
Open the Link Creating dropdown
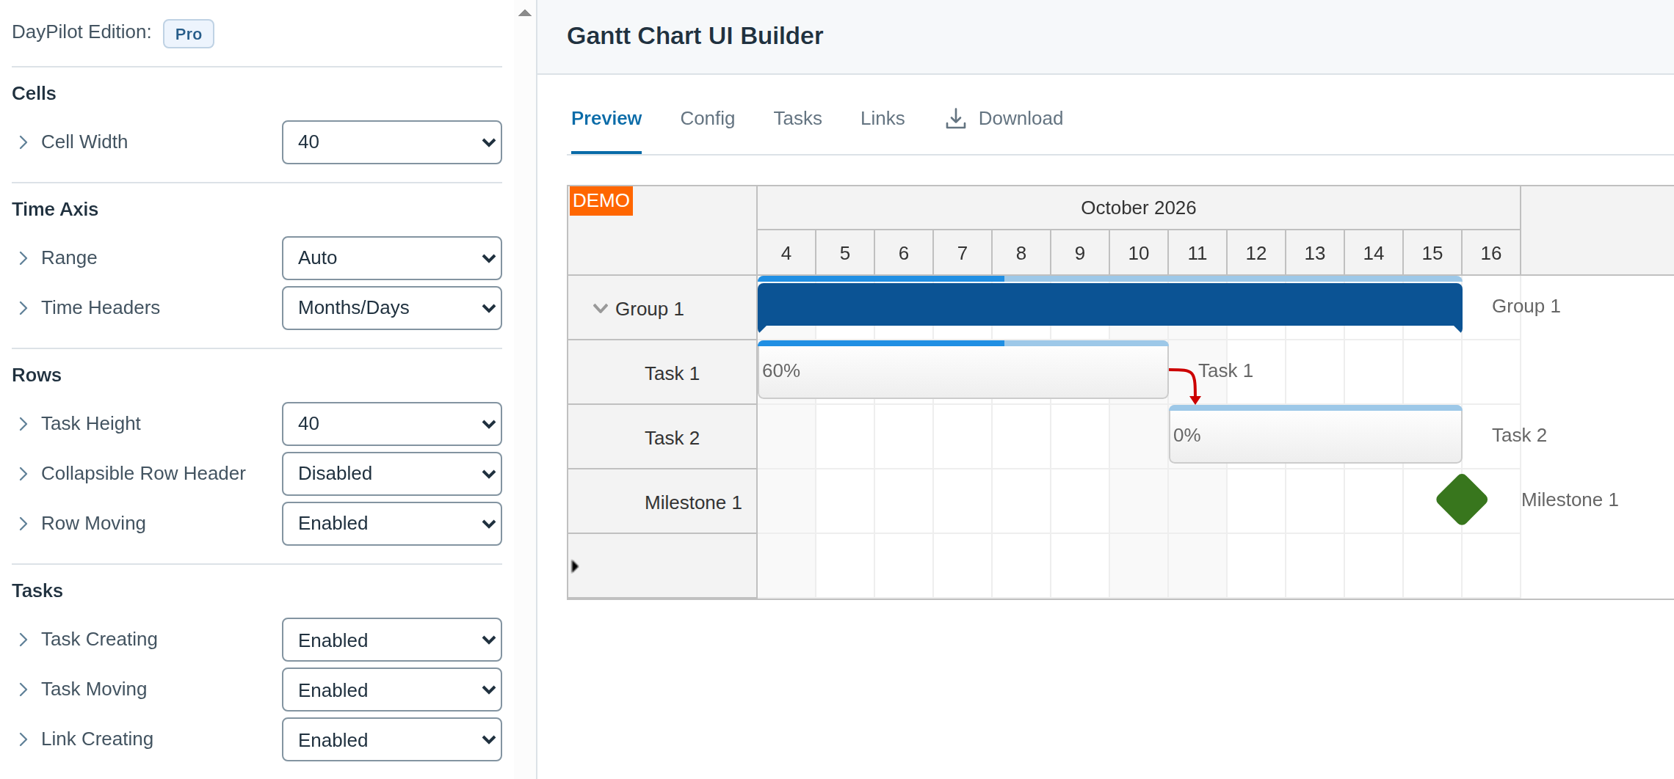pyautogui.click(x=392, y=739)
